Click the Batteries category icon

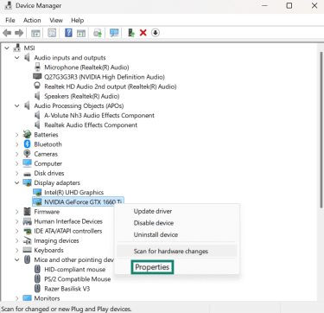[x=27, y=134]
